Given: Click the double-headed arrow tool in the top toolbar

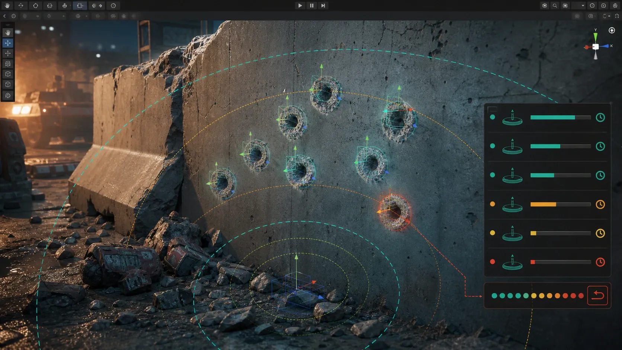Looking at the screenshot, I should [21, 6].
